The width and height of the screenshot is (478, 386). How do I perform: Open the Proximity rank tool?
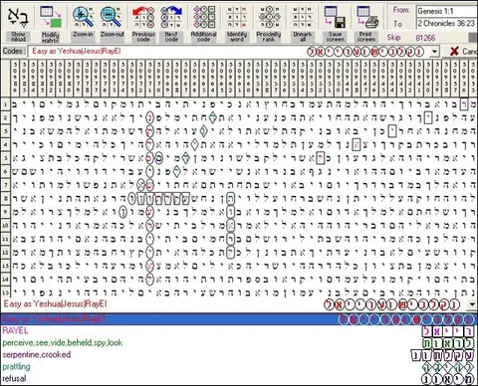click(x=269, y=17)
